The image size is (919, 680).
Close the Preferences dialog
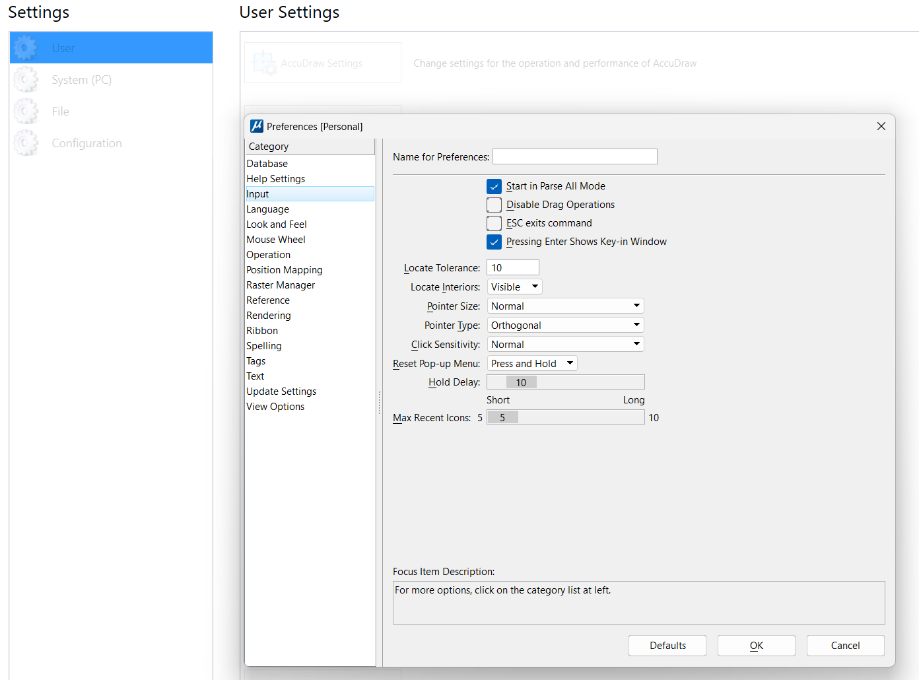point(881,126)
